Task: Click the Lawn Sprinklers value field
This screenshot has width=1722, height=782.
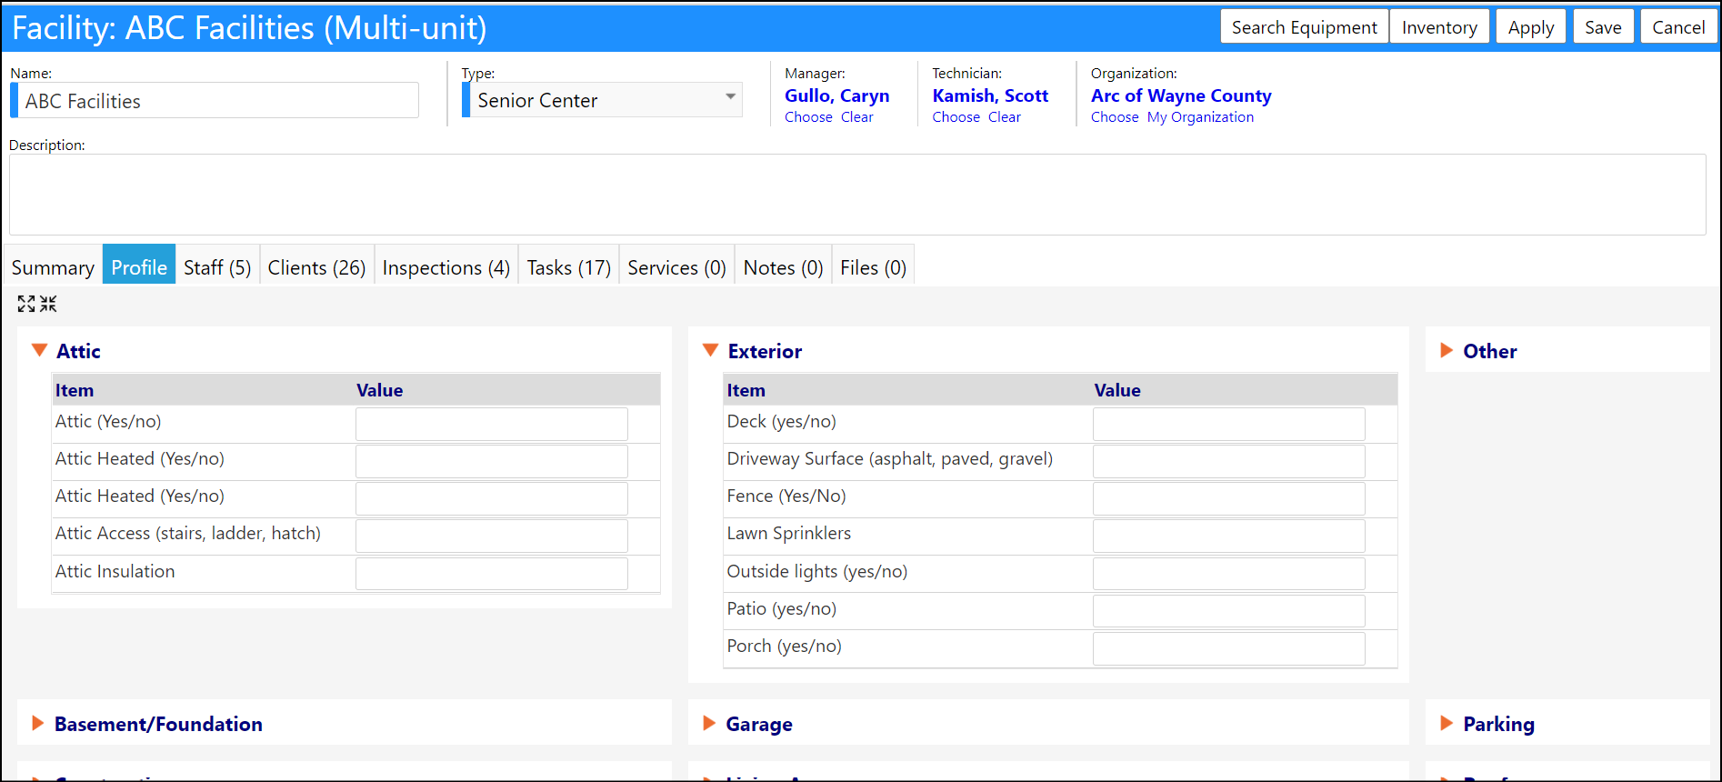Action: 1229,536
